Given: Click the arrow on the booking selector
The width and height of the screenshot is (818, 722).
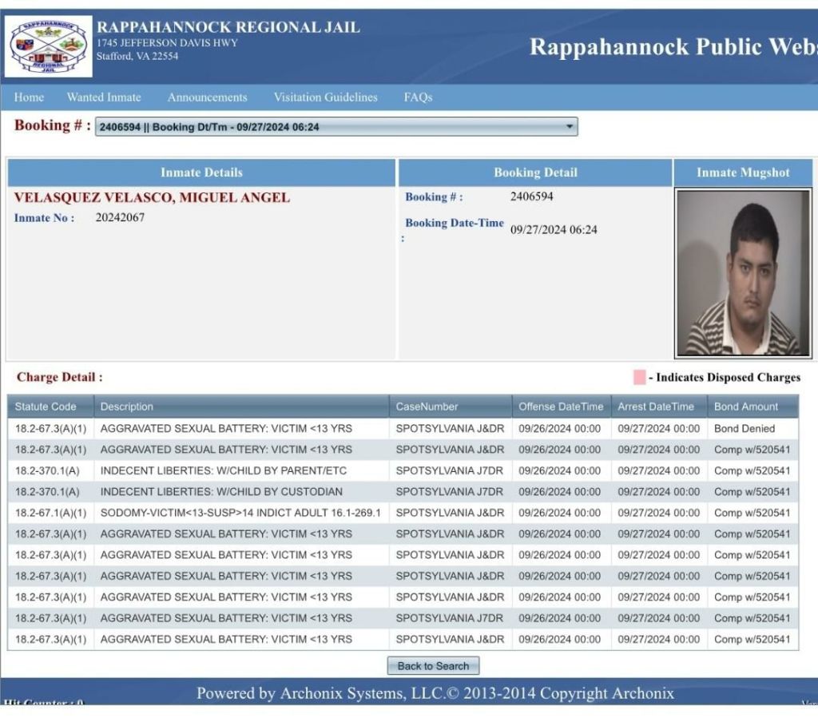Looking at the screenshot, I should [569, 127].
